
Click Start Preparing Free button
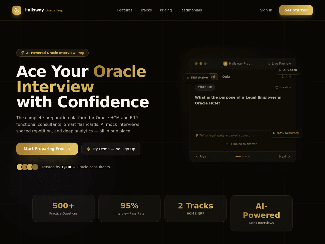point(47,149)
